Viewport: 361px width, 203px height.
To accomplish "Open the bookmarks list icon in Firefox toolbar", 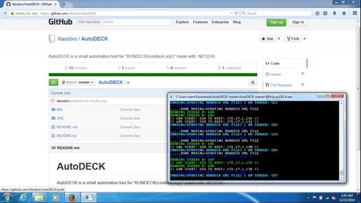I will point(325,14).
